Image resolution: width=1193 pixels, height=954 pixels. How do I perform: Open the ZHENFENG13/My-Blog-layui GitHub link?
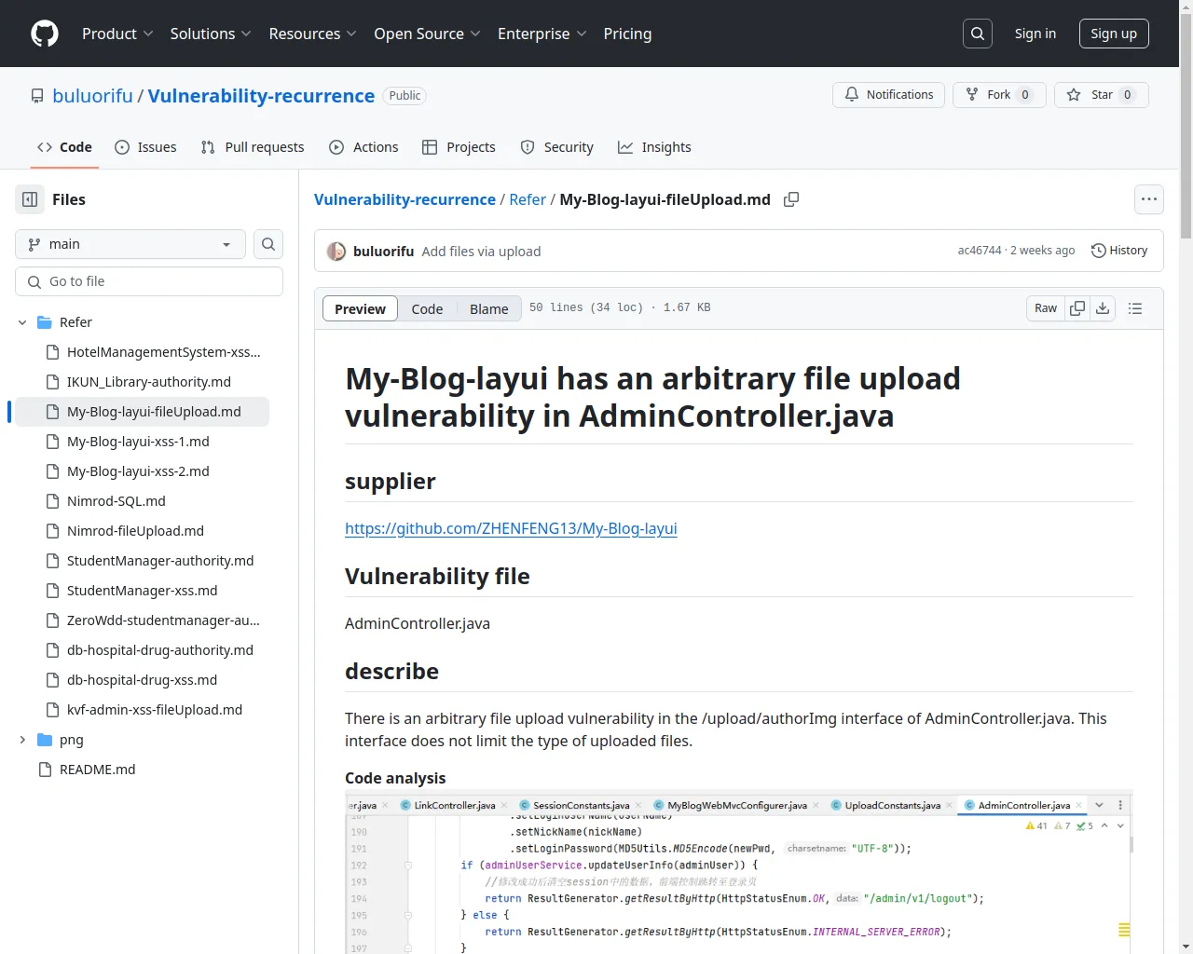tap(511, 528)
